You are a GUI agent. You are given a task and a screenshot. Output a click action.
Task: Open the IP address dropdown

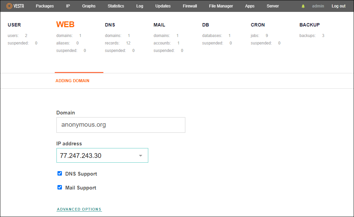tap(102, 156)
